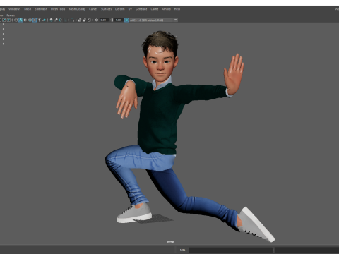Click the X-ray joints icon

coord(89,20)
